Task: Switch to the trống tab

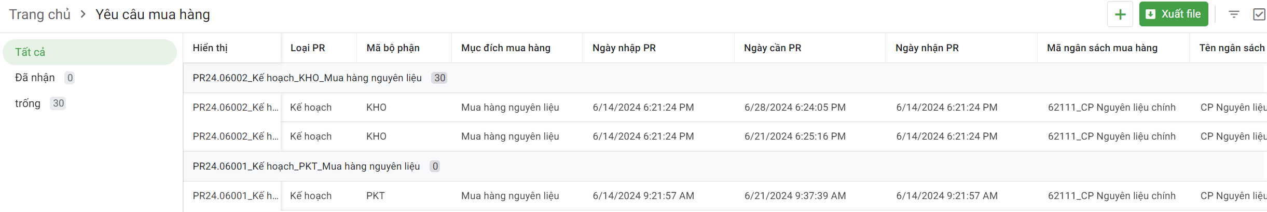Action: pyautogui.click(x=27, y=103)
